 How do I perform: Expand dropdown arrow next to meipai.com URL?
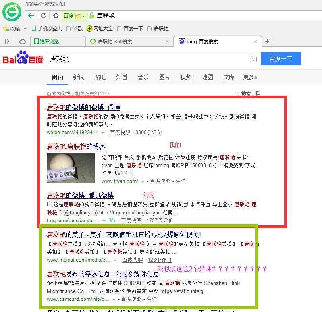pos(115,260)
